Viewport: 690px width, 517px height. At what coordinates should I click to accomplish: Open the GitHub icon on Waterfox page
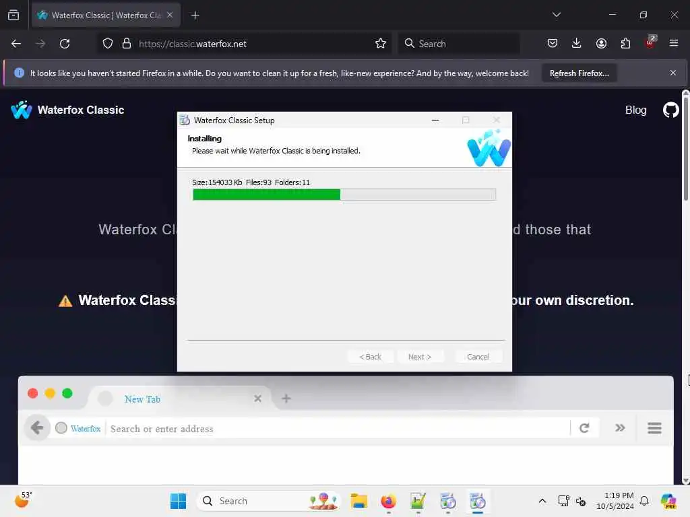(x=670, y=110)
